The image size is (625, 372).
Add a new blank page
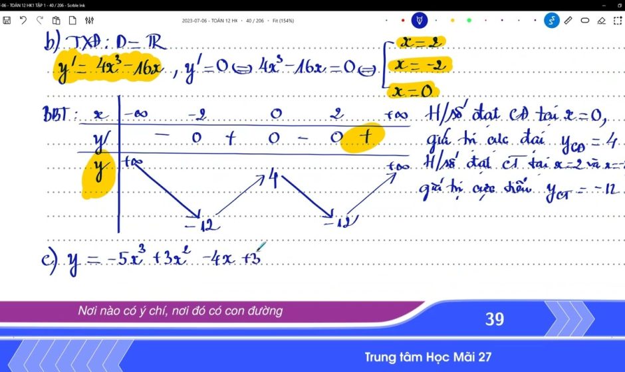coord(72,21)
